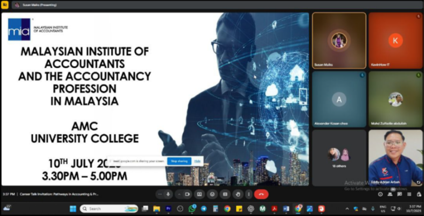Image resolution: width=424 pixels, height=216 pixels.
Task: Open Adobe Acrobat from taskbar
Action: point(275,208)
